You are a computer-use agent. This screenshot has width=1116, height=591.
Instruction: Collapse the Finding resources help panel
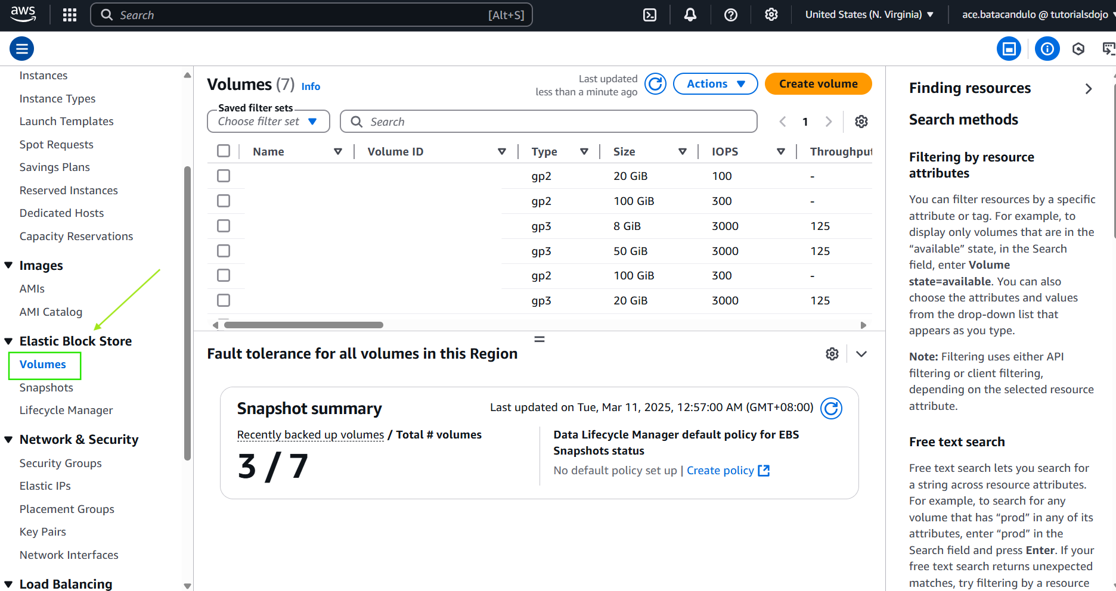1089,89
